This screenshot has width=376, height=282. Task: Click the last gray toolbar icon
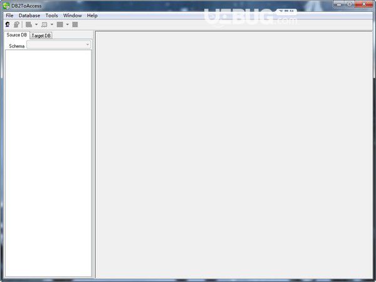coord(75,24)
